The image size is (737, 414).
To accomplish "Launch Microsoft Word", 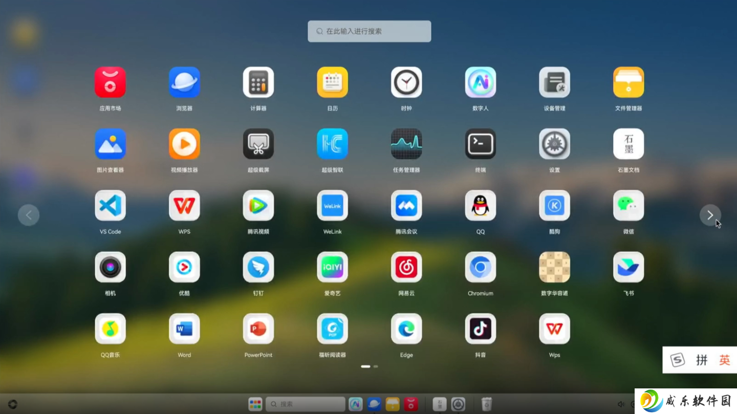I will point(184,329).
